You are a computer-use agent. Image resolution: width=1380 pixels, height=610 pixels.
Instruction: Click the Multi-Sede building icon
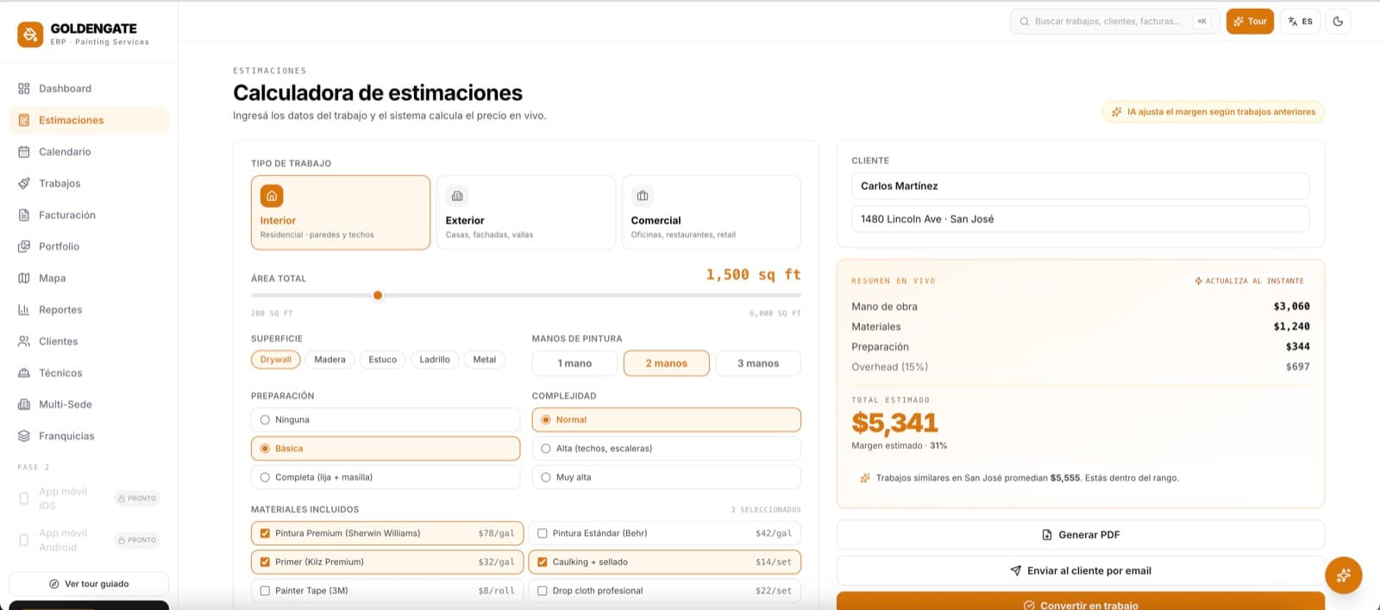tap(24, 404)
